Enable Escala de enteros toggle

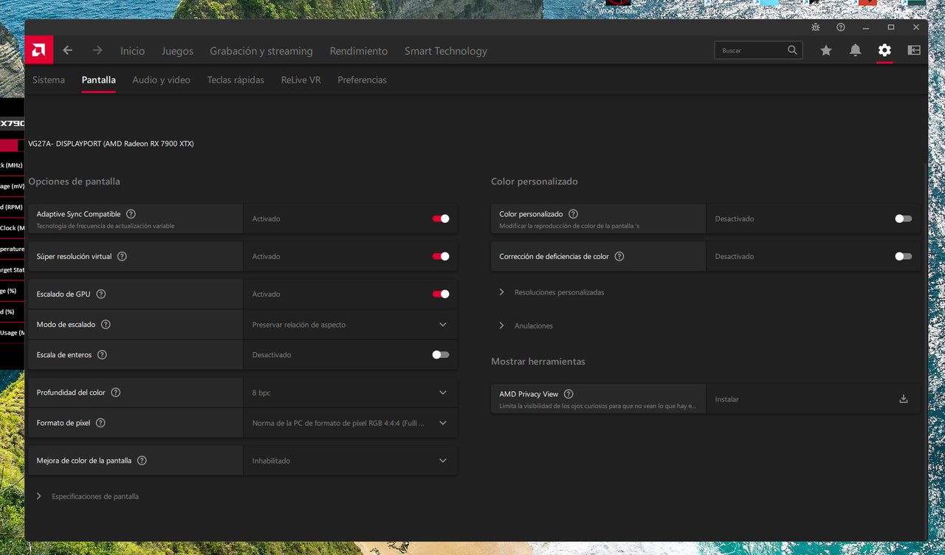pyautogui.click(x=441, y=354)
